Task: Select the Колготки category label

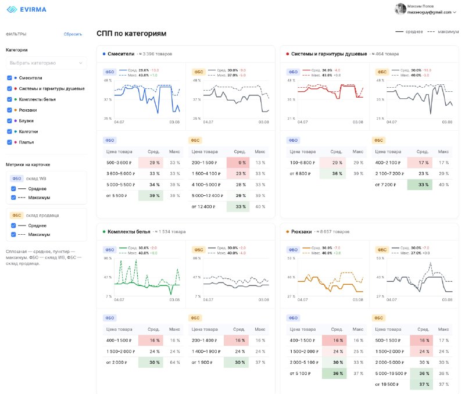Action: pyautogui.click(x=28, y=132)
